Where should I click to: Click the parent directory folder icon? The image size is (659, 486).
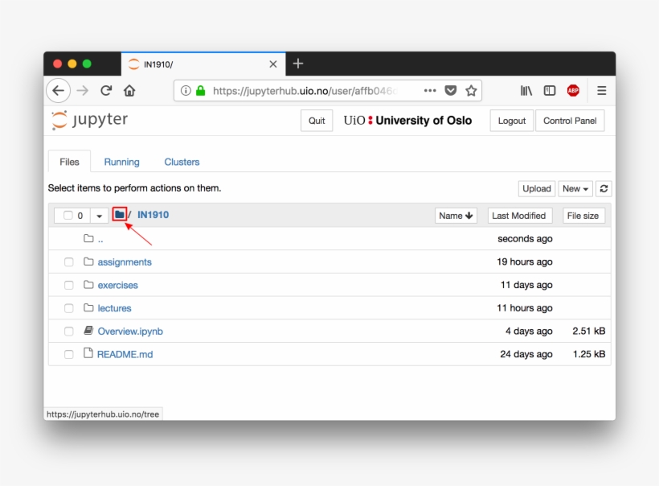pyautogui.click(x=88, y=238)
